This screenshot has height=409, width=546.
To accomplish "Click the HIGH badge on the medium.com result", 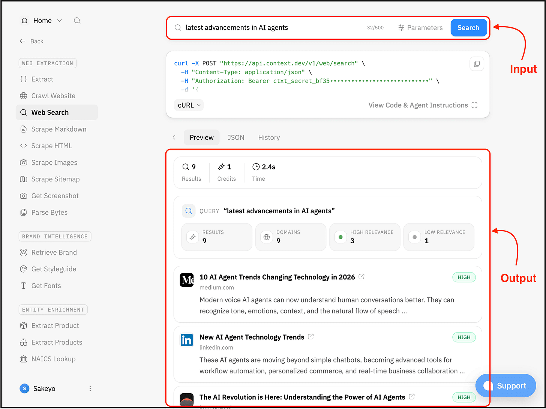I will coord(464,277).
